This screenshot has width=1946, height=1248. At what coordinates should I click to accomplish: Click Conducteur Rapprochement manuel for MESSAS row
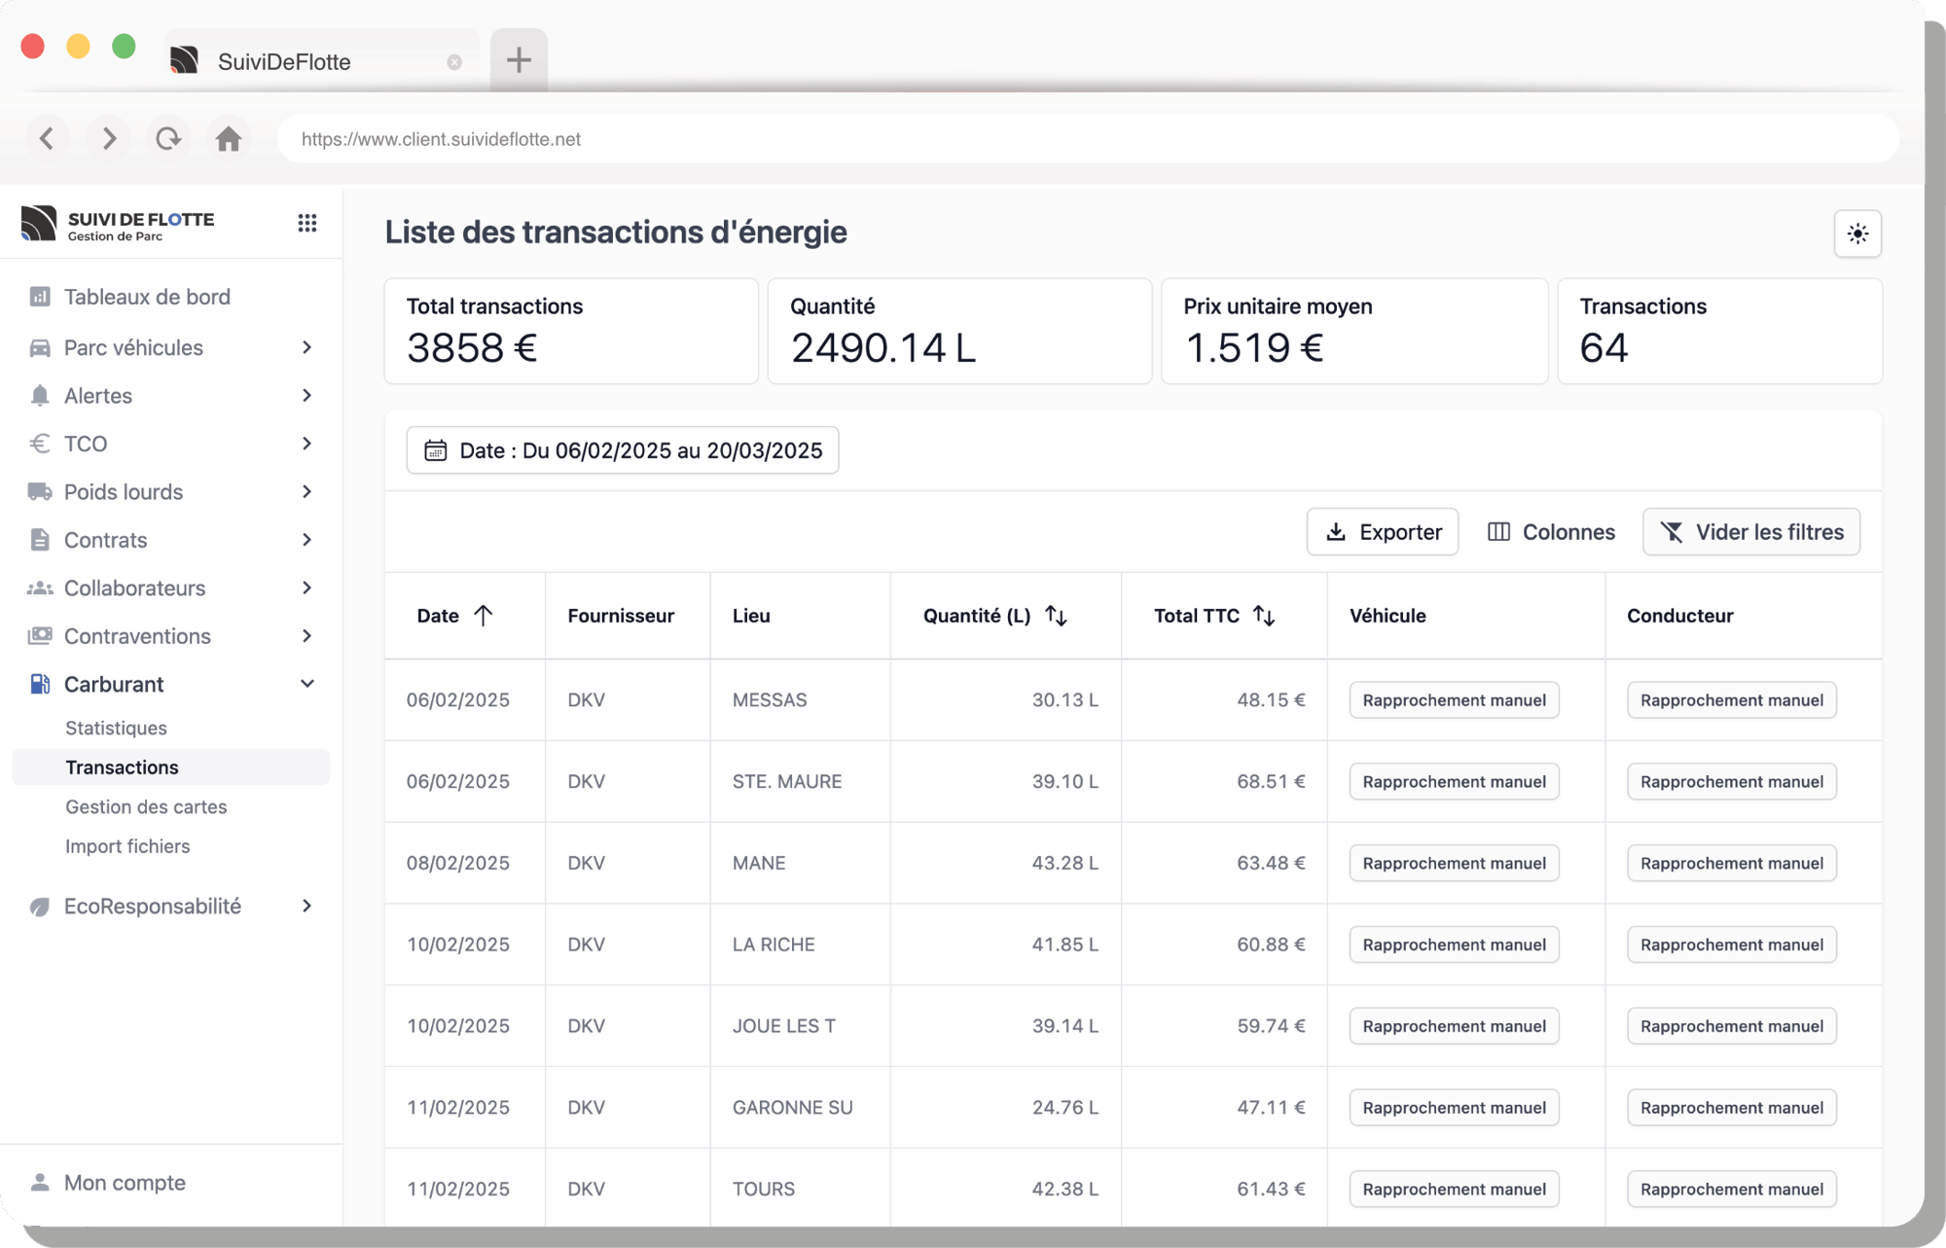pos(1732,700)
